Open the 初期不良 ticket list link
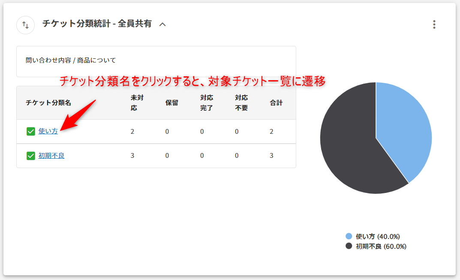460x280 pixels. click(51, 156)
